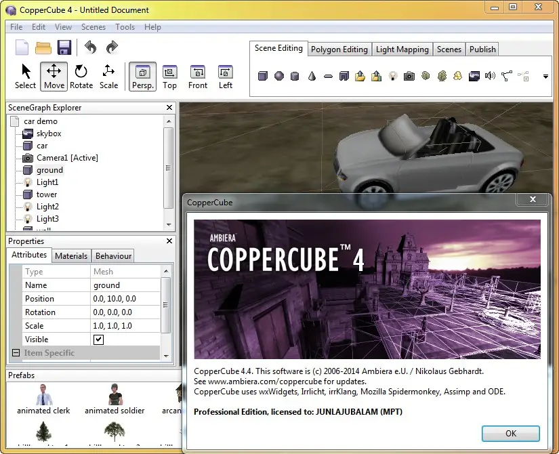Open a file using the folder icon
Screen dimensions: 559x454
tap(43, 47)
